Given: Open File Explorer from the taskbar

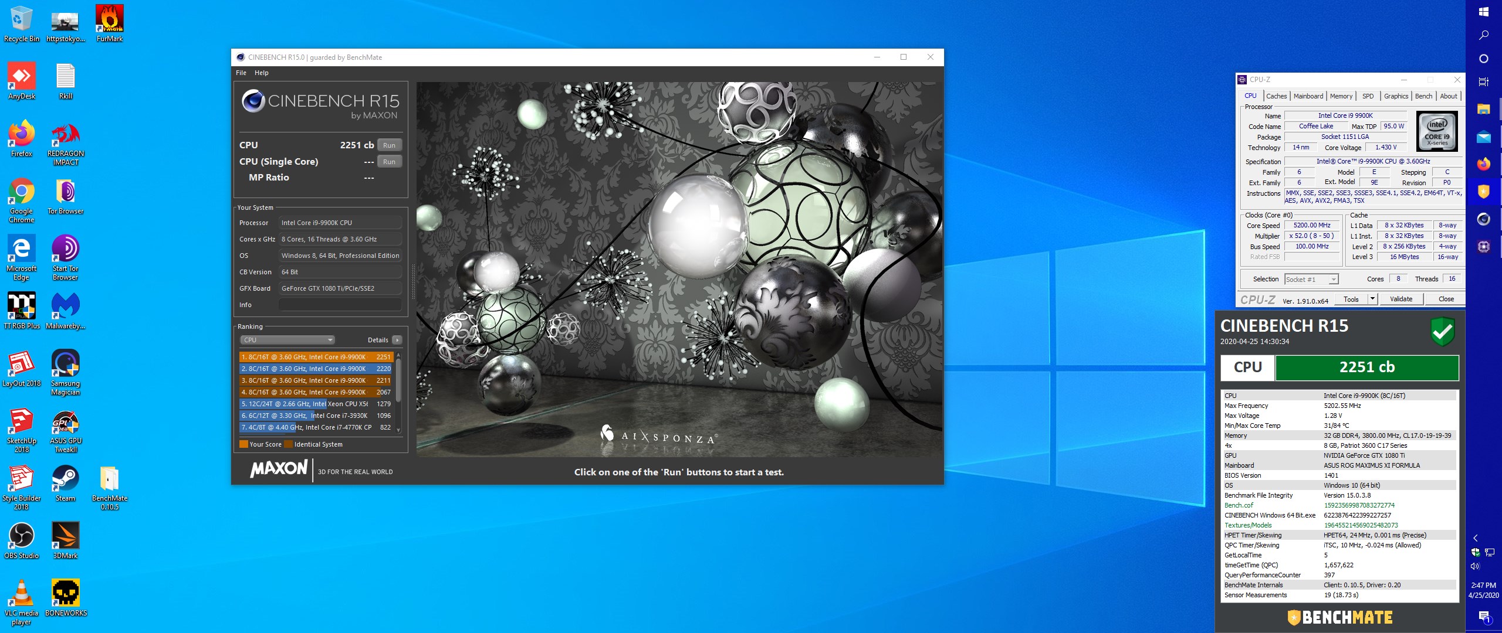Looking at the screenshot, I should (1483, 109).
